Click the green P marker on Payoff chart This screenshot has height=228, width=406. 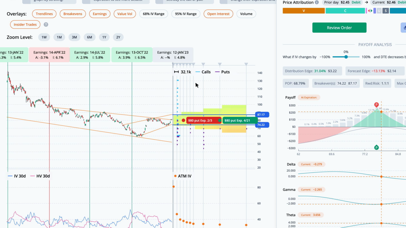click(376, 147)
